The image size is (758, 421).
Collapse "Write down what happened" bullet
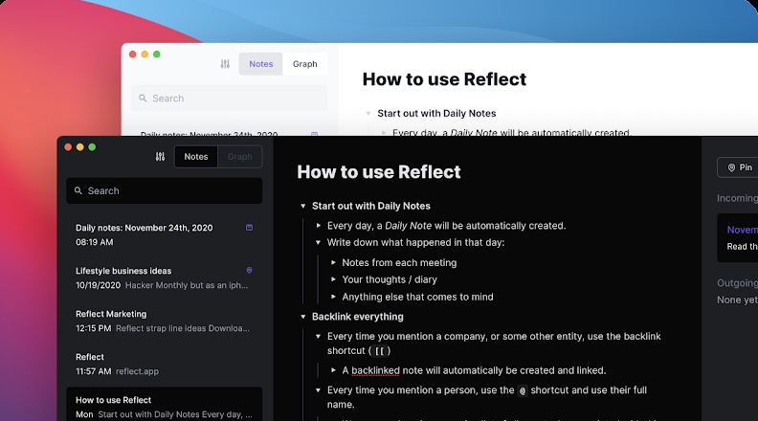point(319,243)
